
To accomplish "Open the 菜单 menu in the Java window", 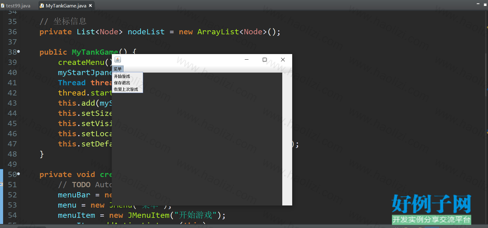I will 117,69.
